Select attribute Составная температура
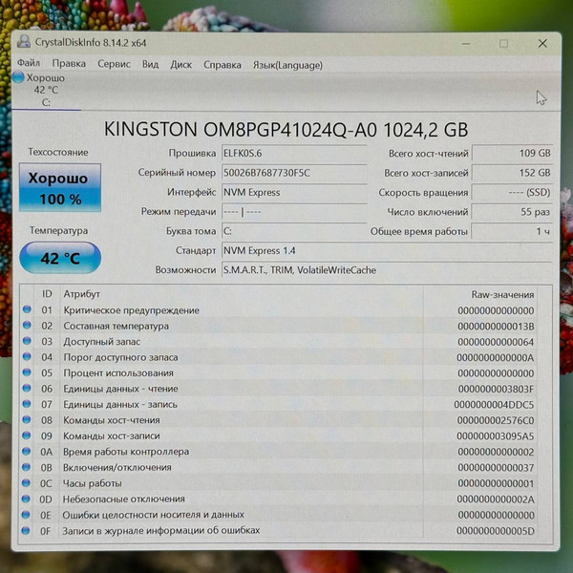The image size is (573, 573). 117,326
